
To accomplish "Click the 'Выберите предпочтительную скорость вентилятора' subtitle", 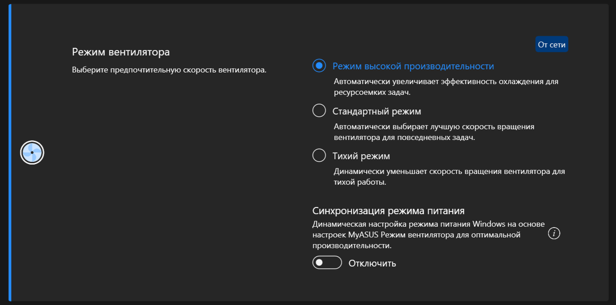I will [x=169, y=70].
